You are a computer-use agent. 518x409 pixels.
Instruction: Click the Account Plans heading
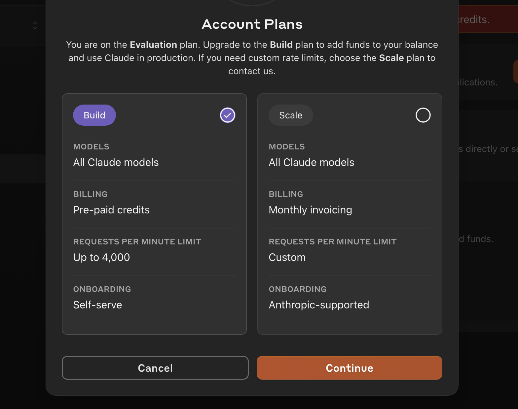click(252, 24)
